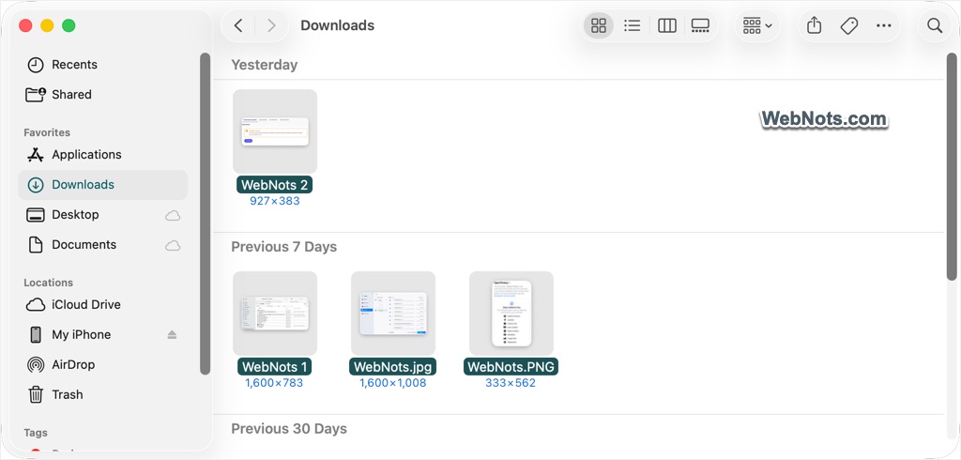Switch to gallery view
This screenshot has width=961, height=460.
[700, 25]
